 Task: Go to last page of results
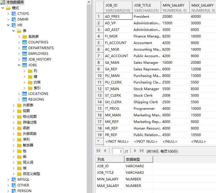(x=142, y=151)
